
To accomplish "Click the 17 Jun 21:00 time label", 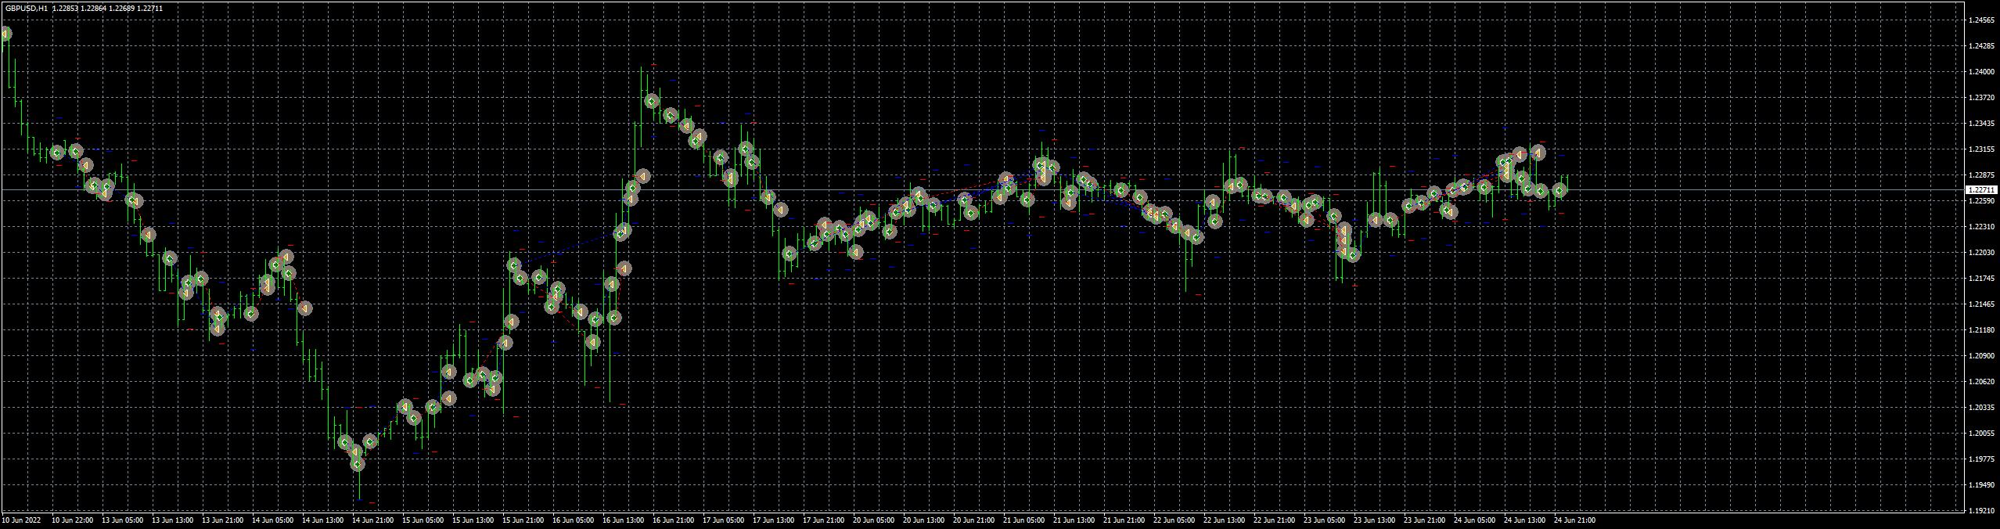I will [824, 520].
